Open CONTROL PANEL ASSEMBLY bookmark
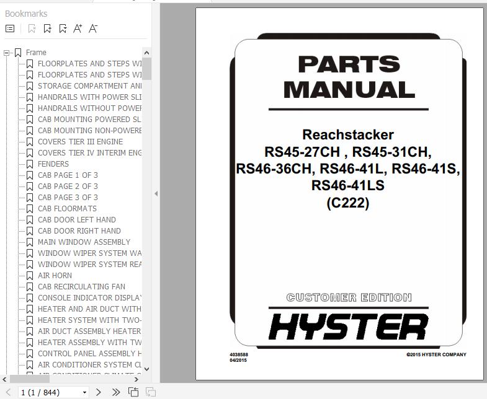487x399 pixels. click(x=89, y=354)
